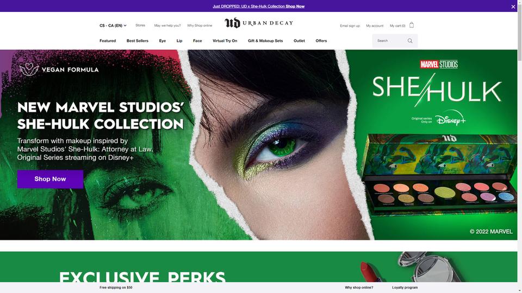Screen dimensions: 522x293
Task: Click the Email sign up link
Action: click(x=350, y=26)
